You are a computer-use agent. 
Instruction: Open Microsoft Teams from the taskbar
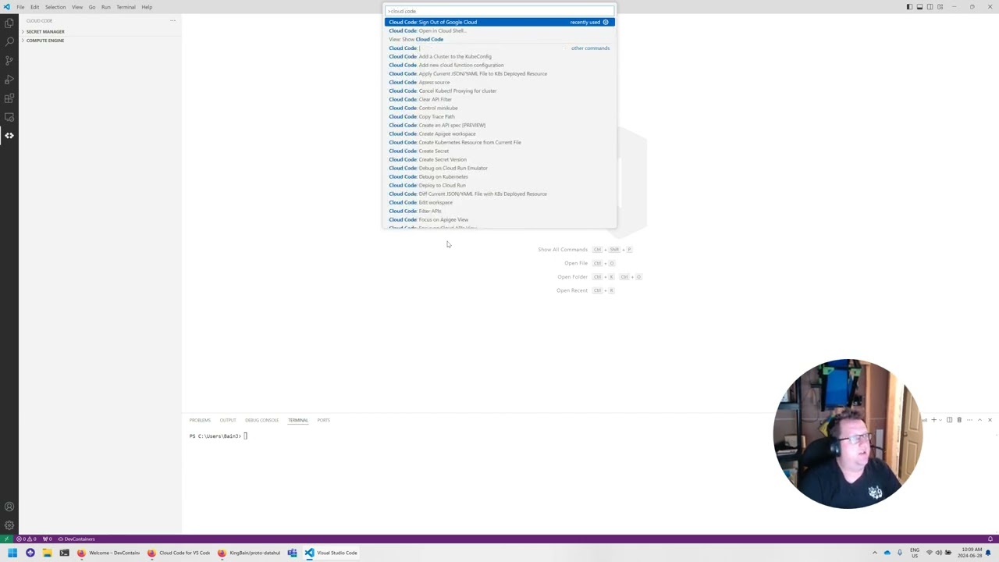[292, 553]
